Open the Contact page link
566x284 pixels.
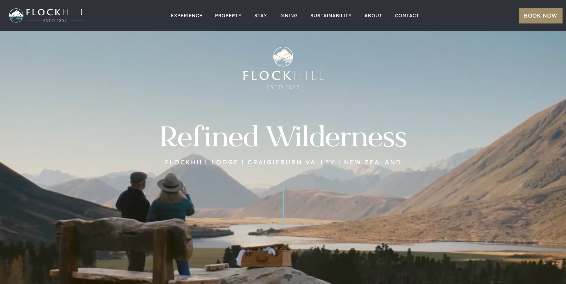point(407,16)
